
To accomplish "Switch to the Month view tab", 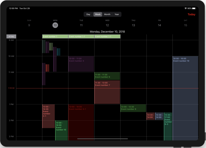I will [107, 14].
